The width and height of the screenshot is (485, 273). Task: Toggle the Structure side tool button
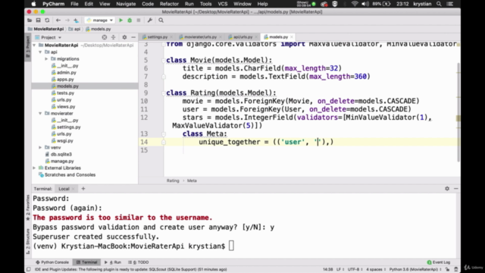(x=28, y=241)
